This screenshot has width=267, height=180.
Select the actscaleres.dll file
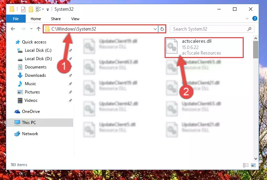tap(204, 48)
